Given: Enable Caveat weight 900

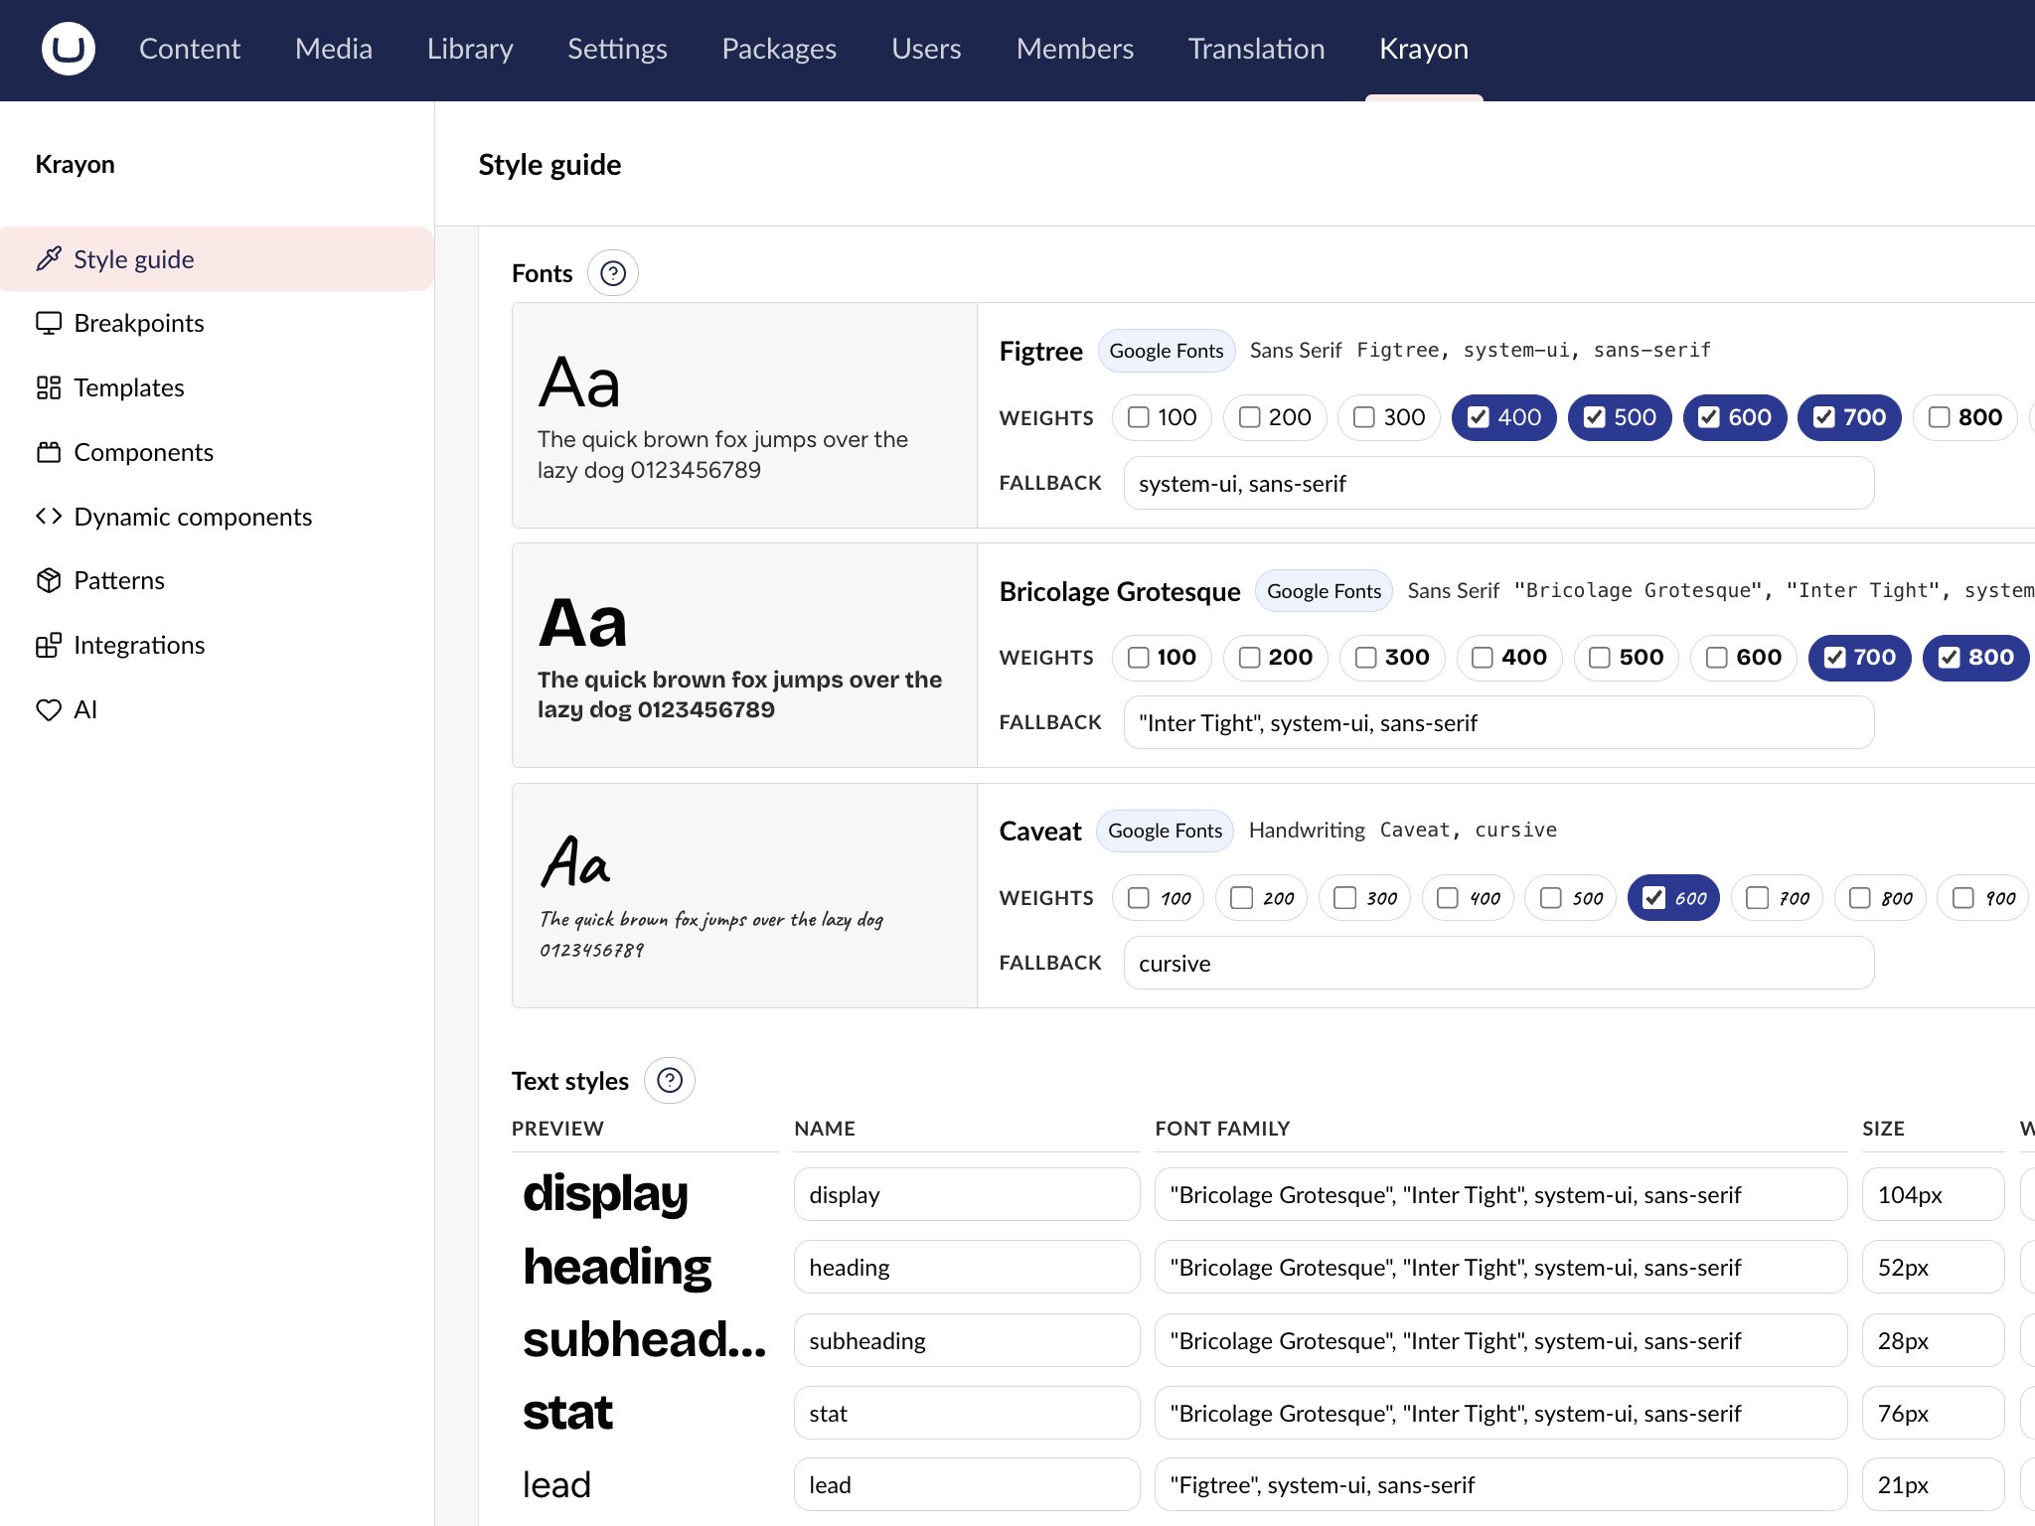Looking at the screenshot, I should [1983, 898].
